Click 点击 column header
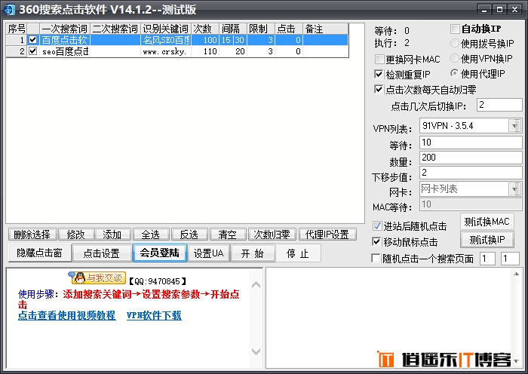This screenshot has height=374, width=528. (289, 29)
